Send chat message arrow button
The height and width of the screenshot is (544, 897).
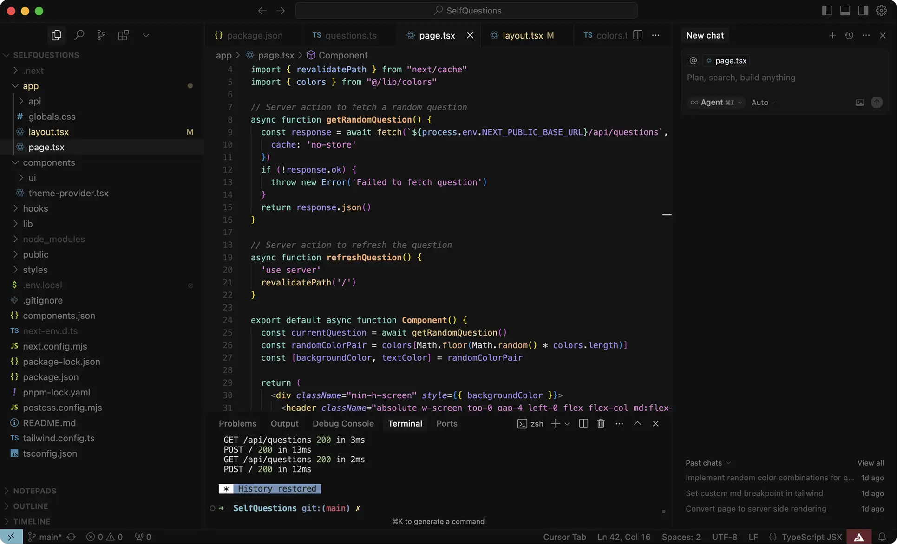tap(877, 103)
